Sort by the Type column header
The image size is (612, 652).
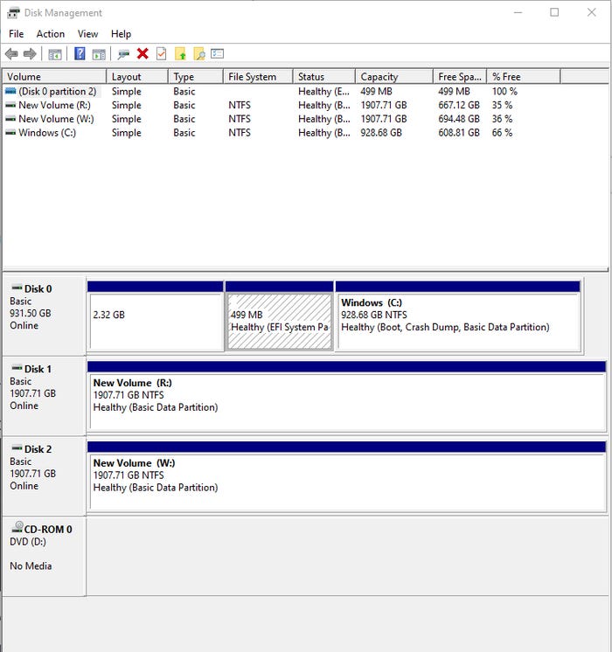(x=196, y=77)
